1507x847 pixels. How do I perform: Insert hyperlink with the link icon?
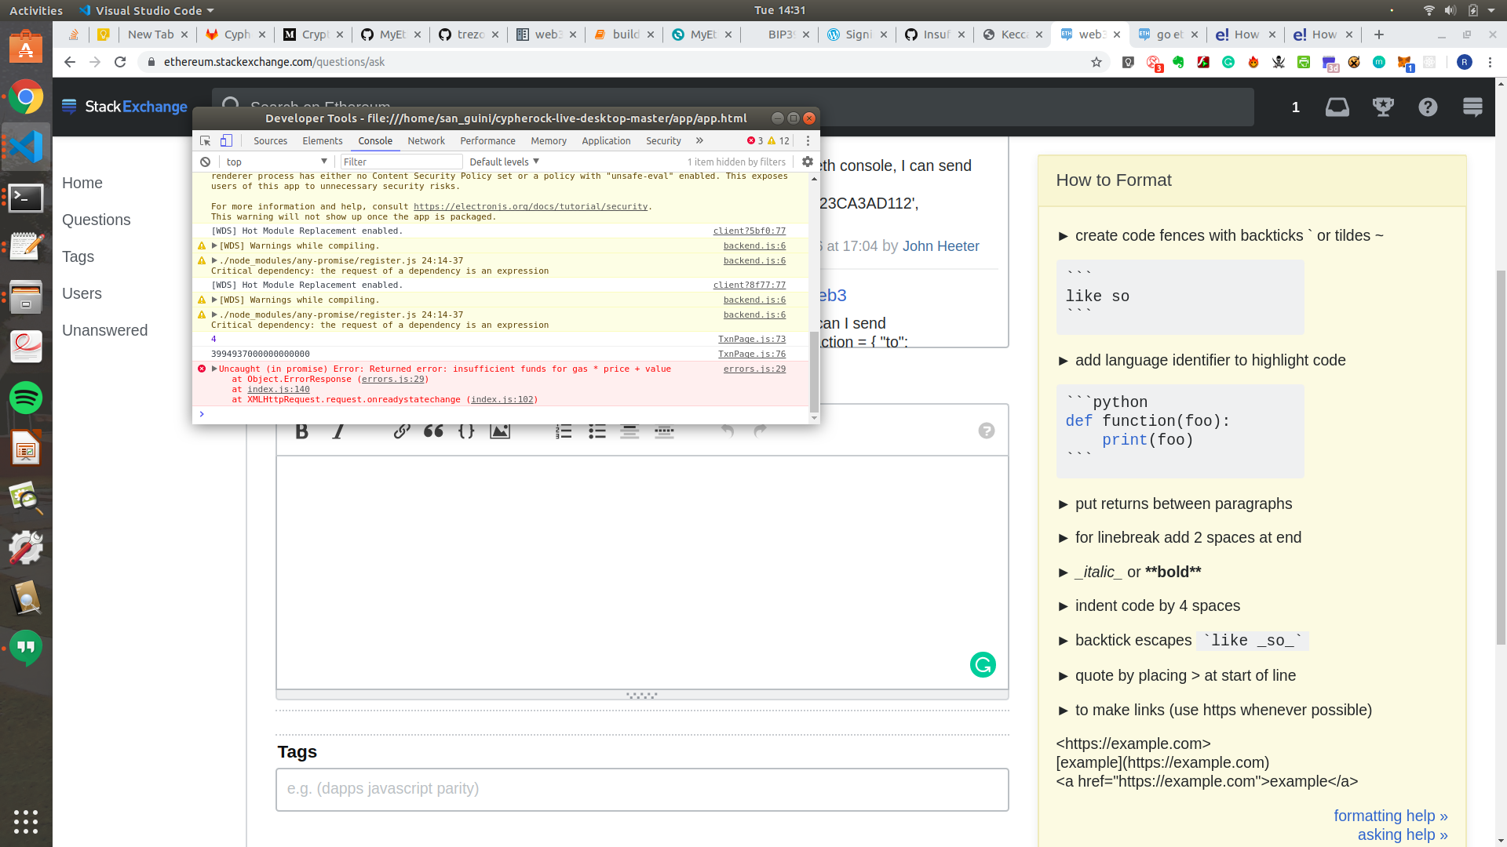(402, 431)
